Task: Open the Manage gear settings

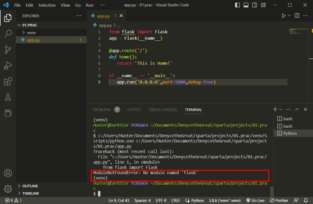Action: [x=8, y=189]
